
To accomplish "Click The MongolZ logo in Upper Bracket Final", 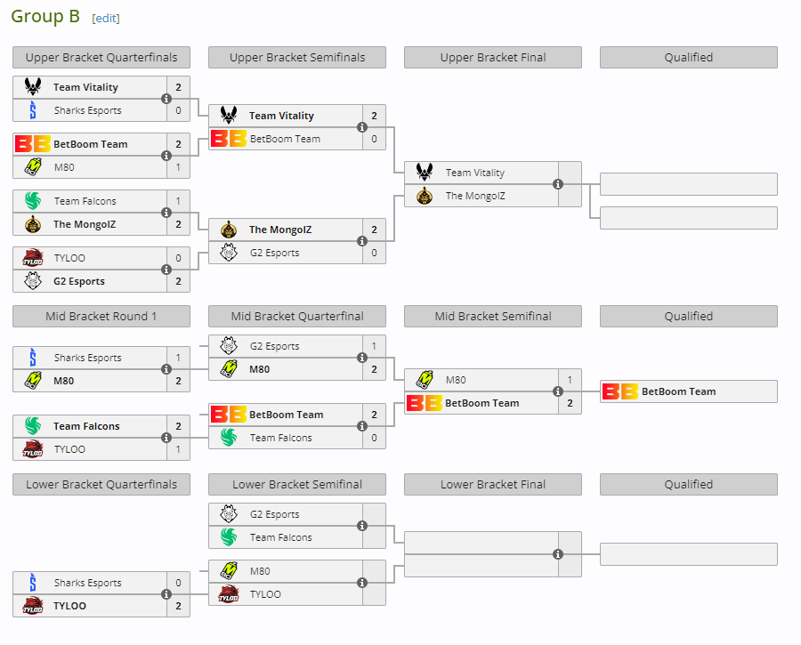I will click(x=425, y=196).
